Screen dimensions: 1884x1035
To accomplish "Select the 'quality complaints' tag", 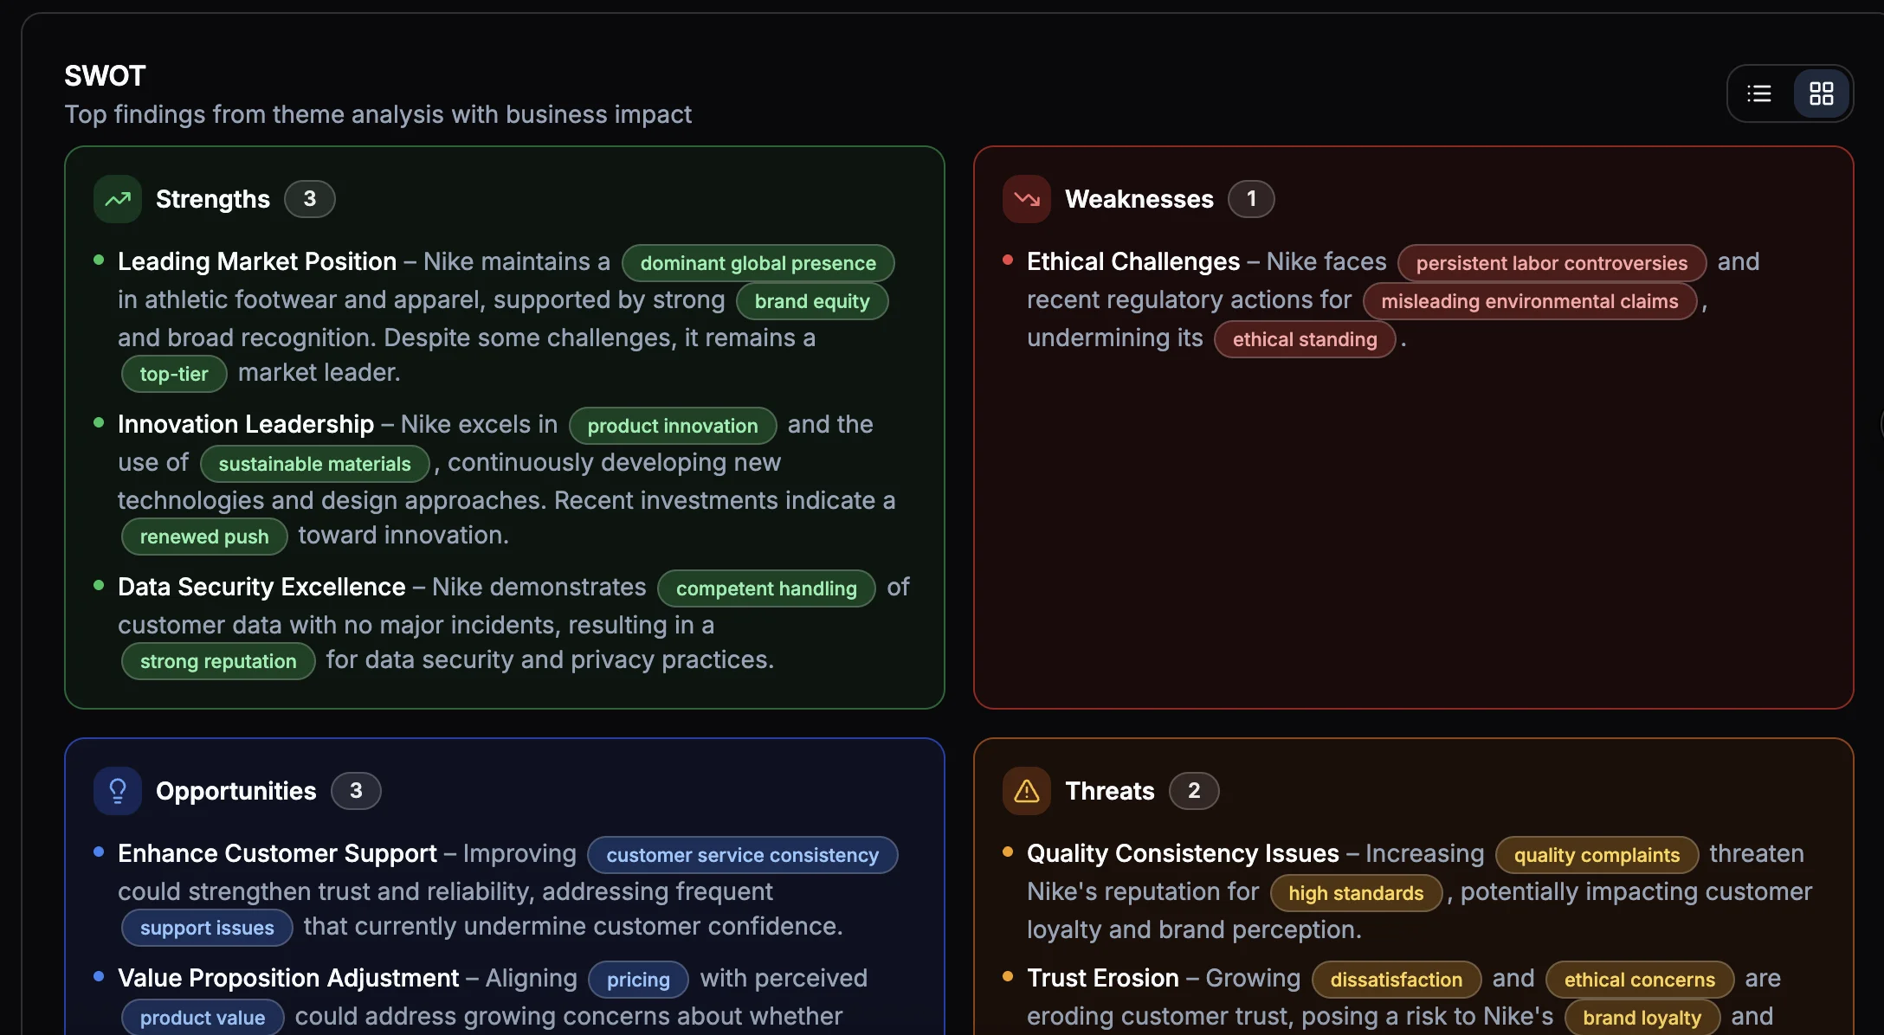I will click(x=1596, y=854).
